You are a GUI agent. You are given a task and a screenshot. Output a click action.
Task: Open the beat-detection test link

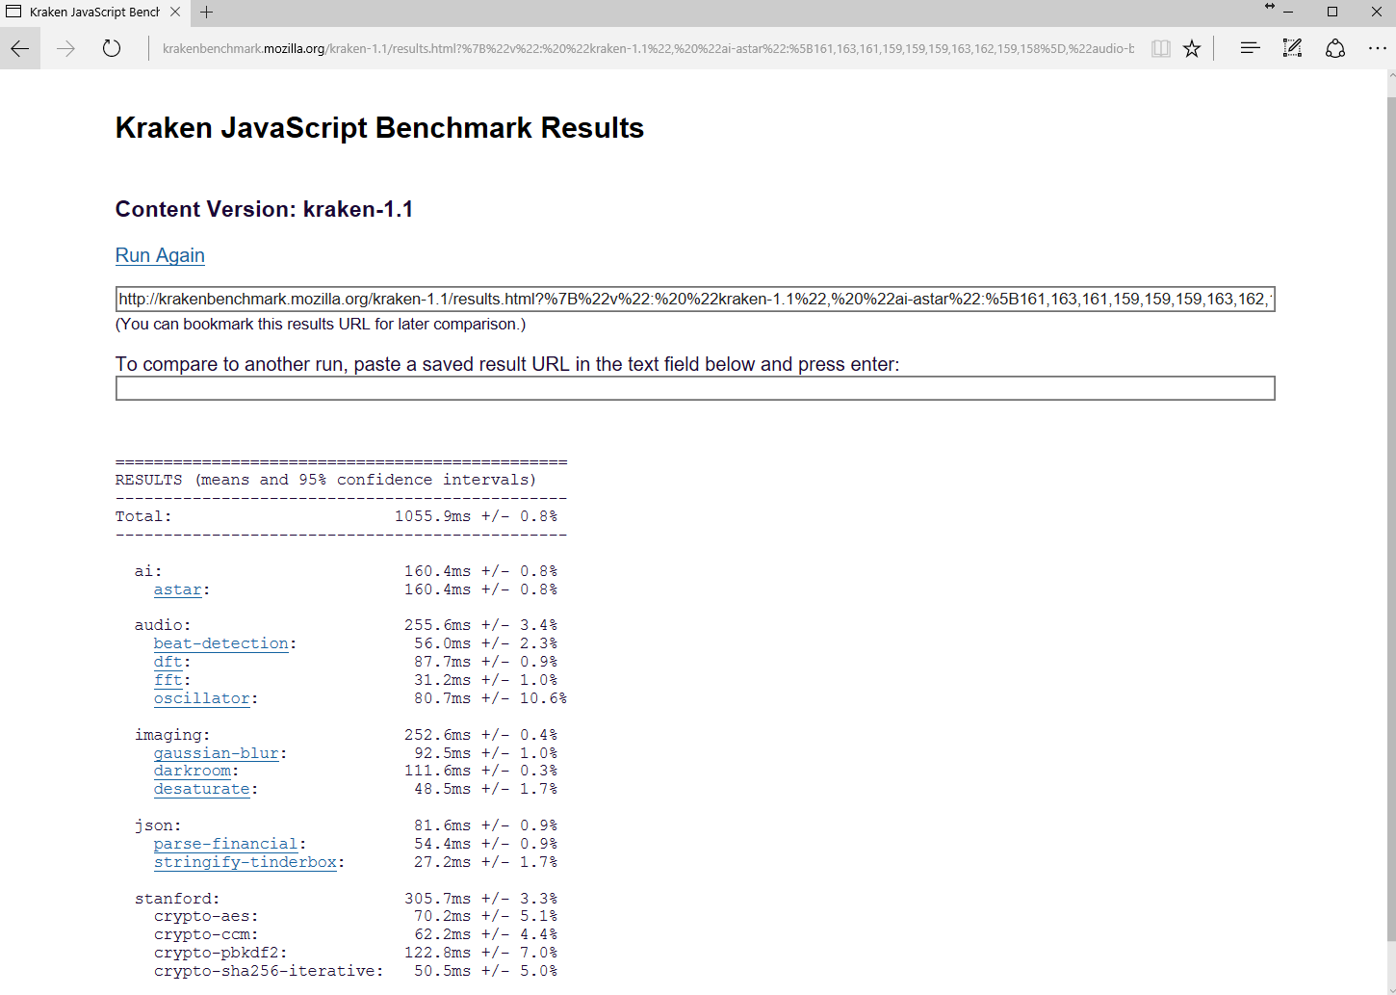pyautogui.click(x=221, y=643)
